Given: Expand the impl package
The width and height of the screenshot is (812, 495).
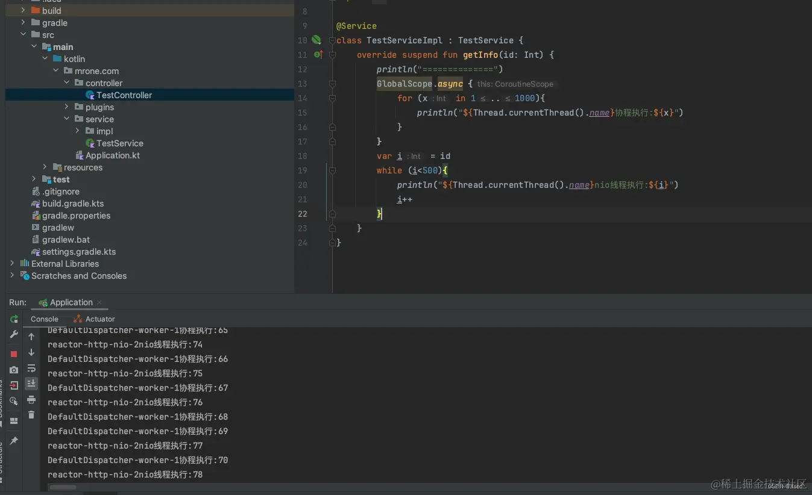Looking at the screenshot, I should pyautogui.click(x=77, y=131).
